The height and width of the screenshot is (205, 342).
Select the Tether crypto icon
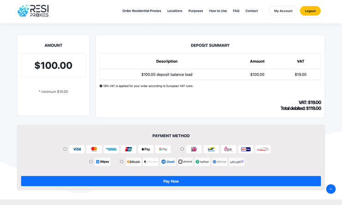click(x=203, y=162)
